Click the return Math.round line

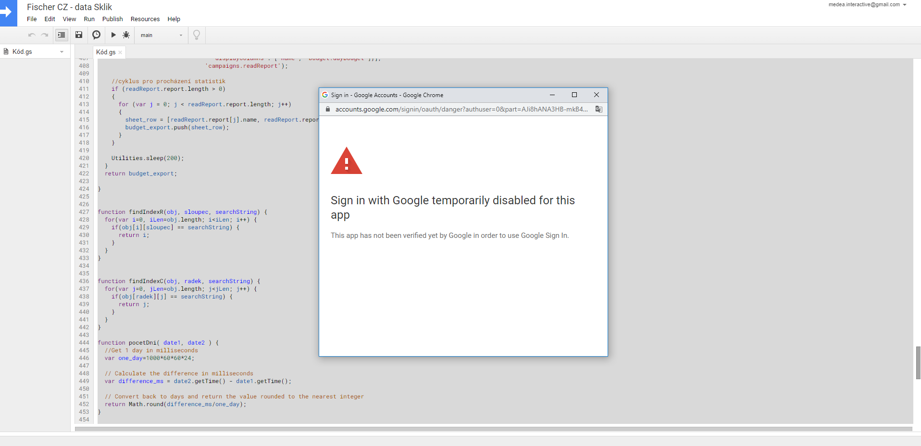point(175,404)
